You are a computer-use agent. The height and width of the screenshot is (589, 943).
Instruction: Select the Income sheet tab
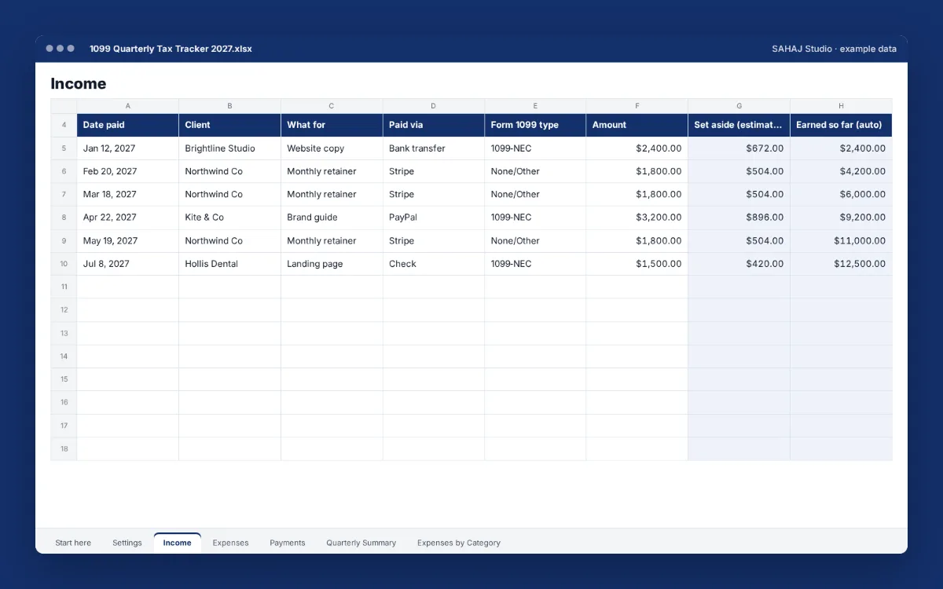point(178,543)
